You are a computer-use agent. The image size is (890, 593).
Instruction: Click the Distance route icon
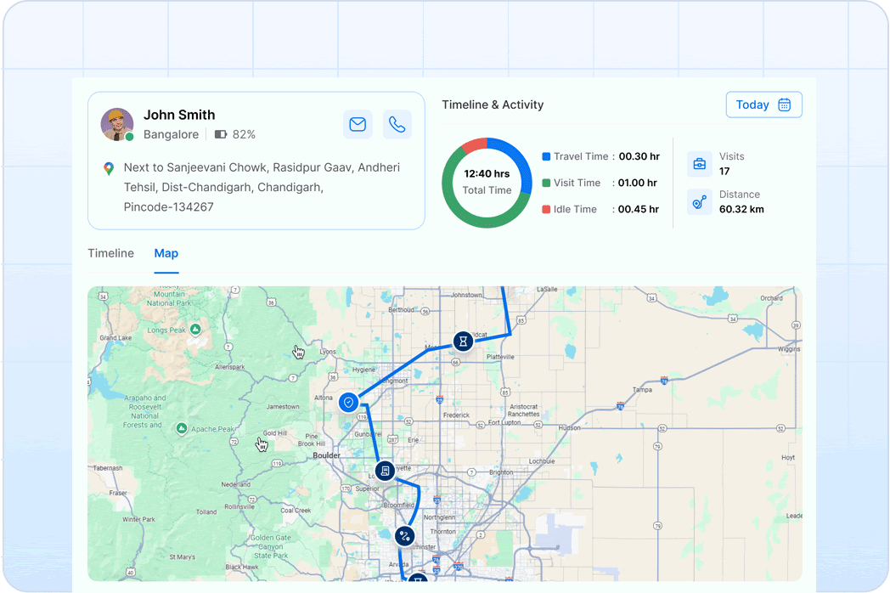699,201
